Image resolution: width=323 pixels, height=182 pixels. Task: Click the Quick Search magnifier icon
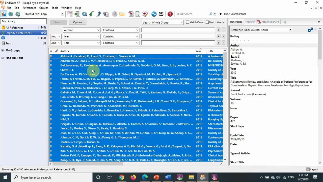211,14
